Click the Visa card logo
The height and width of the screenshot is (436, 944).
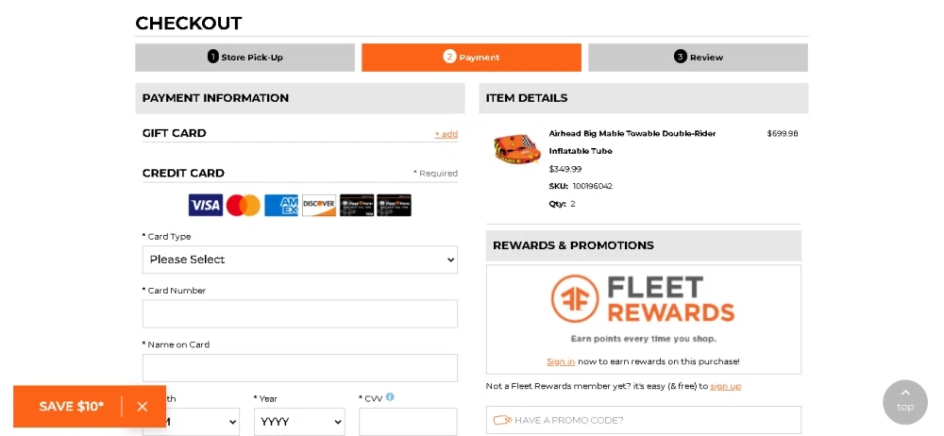coord(205,206)
